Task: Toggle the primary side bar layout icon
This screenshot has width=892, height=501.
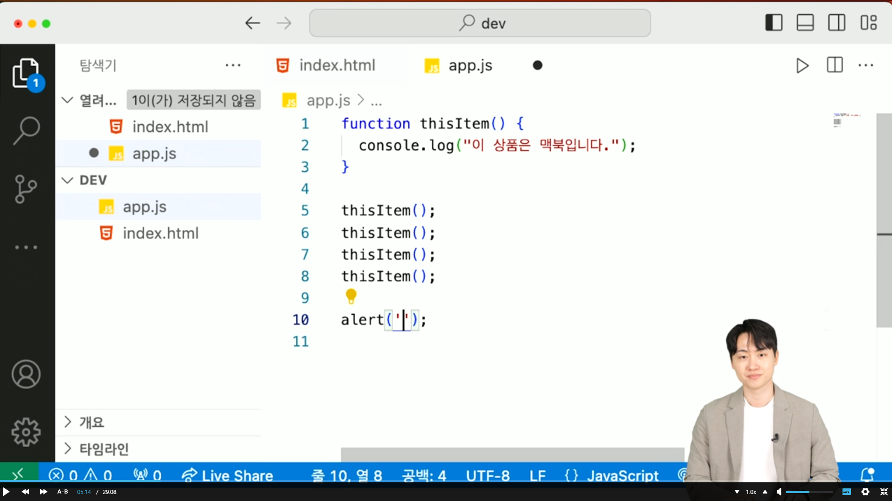Action: coord(774,22)
